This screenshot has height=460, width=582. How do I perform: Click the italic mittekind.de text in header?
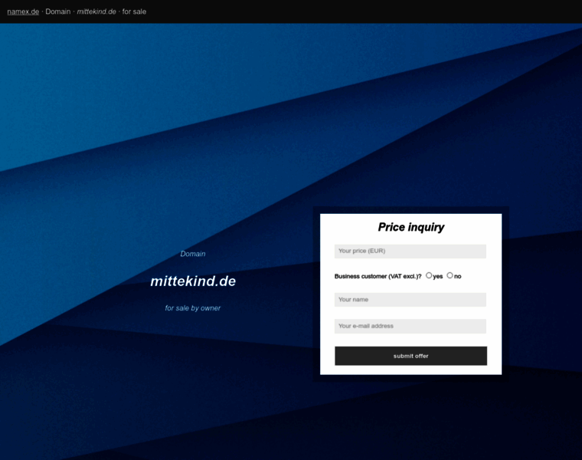[x=96, y=11]
